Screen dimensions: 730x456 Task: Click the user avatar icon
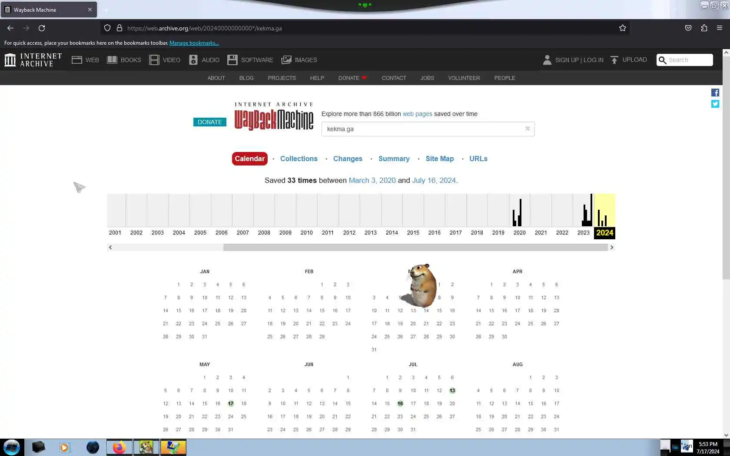pos(547,60)
